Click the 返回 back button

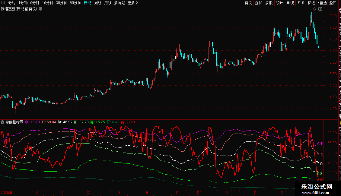tap(333, 3)
